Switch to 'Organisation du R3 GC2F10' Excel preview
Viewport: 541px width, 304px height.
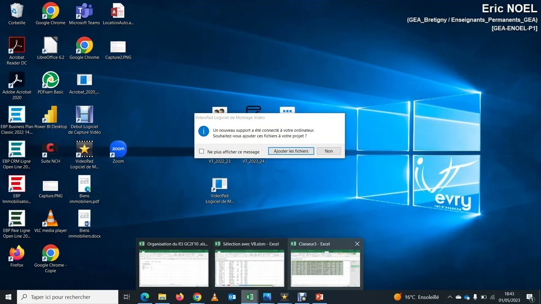click(x=174, y=264)
